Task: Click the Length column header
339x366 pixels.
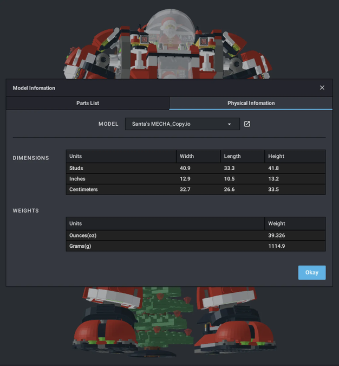Action: 232,156
